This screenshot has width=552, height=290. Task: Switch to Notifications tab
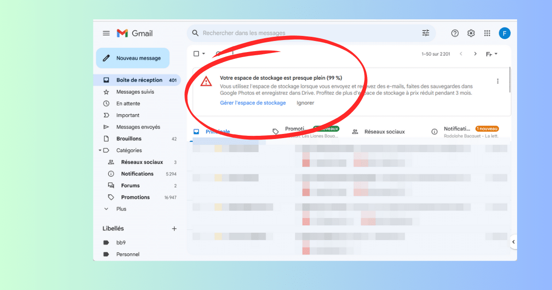click(x=465, y=132)
